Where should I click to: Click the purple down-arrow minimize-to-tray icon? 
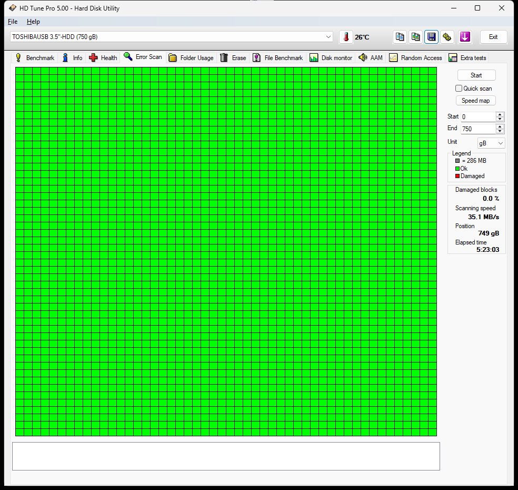(464, 37)
